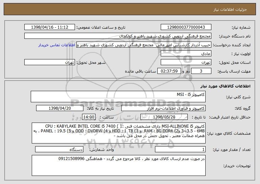Click the label شرح کلی نیاز

tap(238, 97)
